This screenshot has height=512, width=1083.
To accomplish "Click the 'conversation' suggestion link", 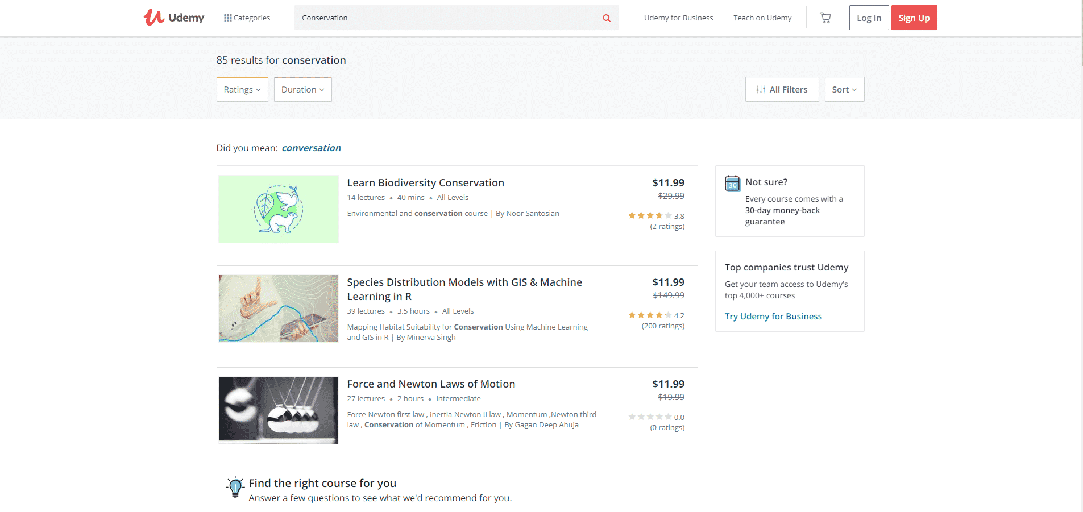I will click(312, 148).
